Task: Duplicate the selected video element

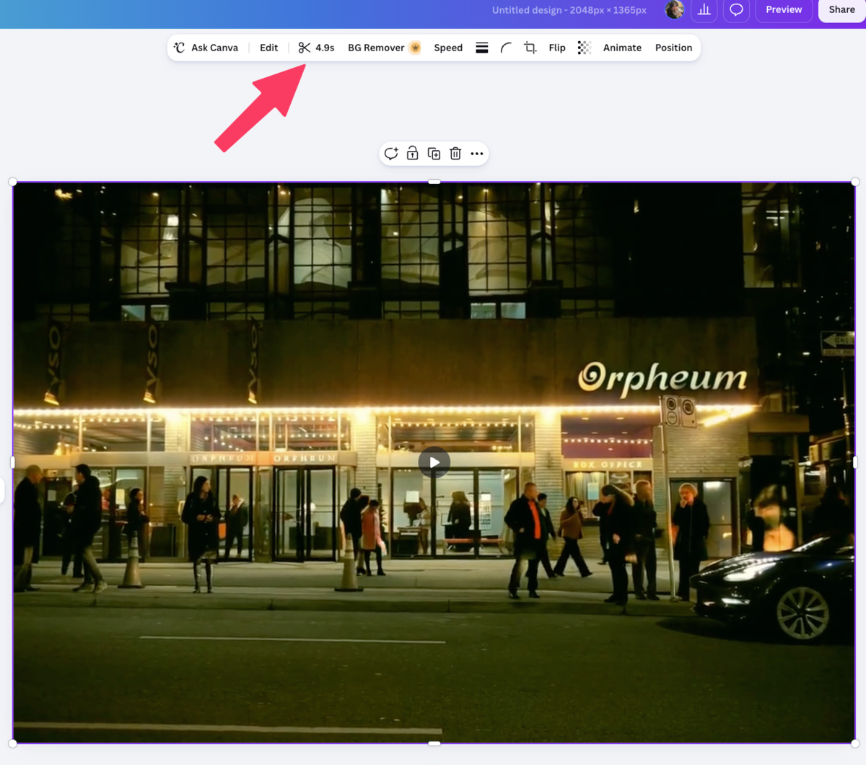Action: click(x=434, y=154)
